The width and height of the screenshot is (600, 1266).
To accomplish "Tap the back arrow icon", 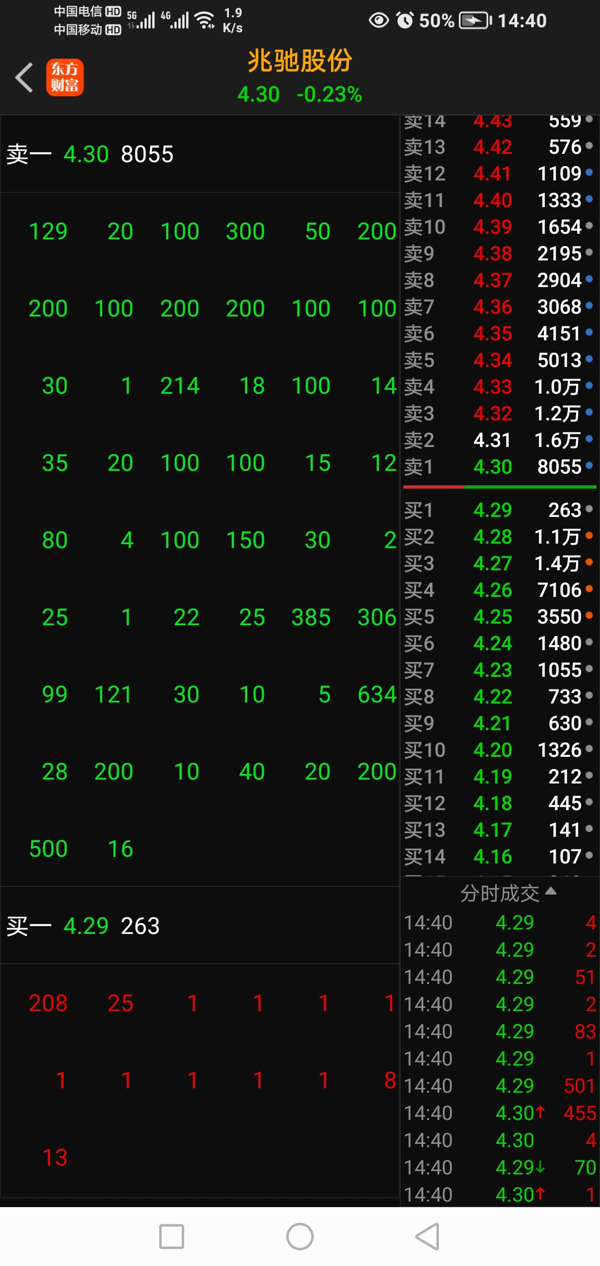I will tap(24, 77).
